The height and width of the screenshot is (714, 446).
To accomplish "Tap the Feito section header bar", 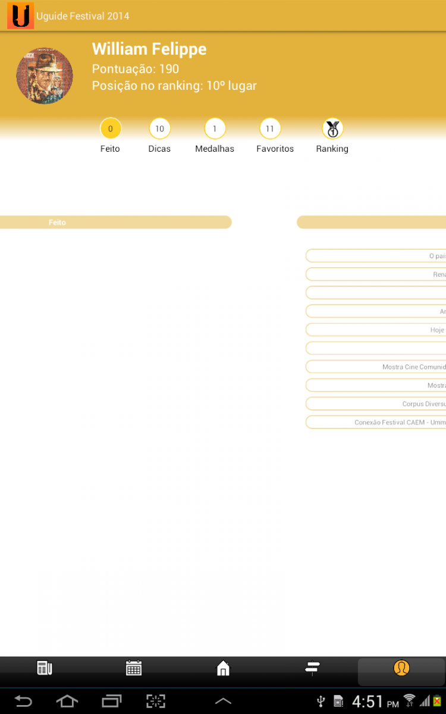I will tap(115, 223).
